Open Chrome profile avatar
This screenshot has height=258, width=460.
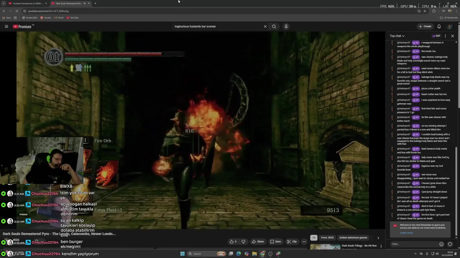450,11
